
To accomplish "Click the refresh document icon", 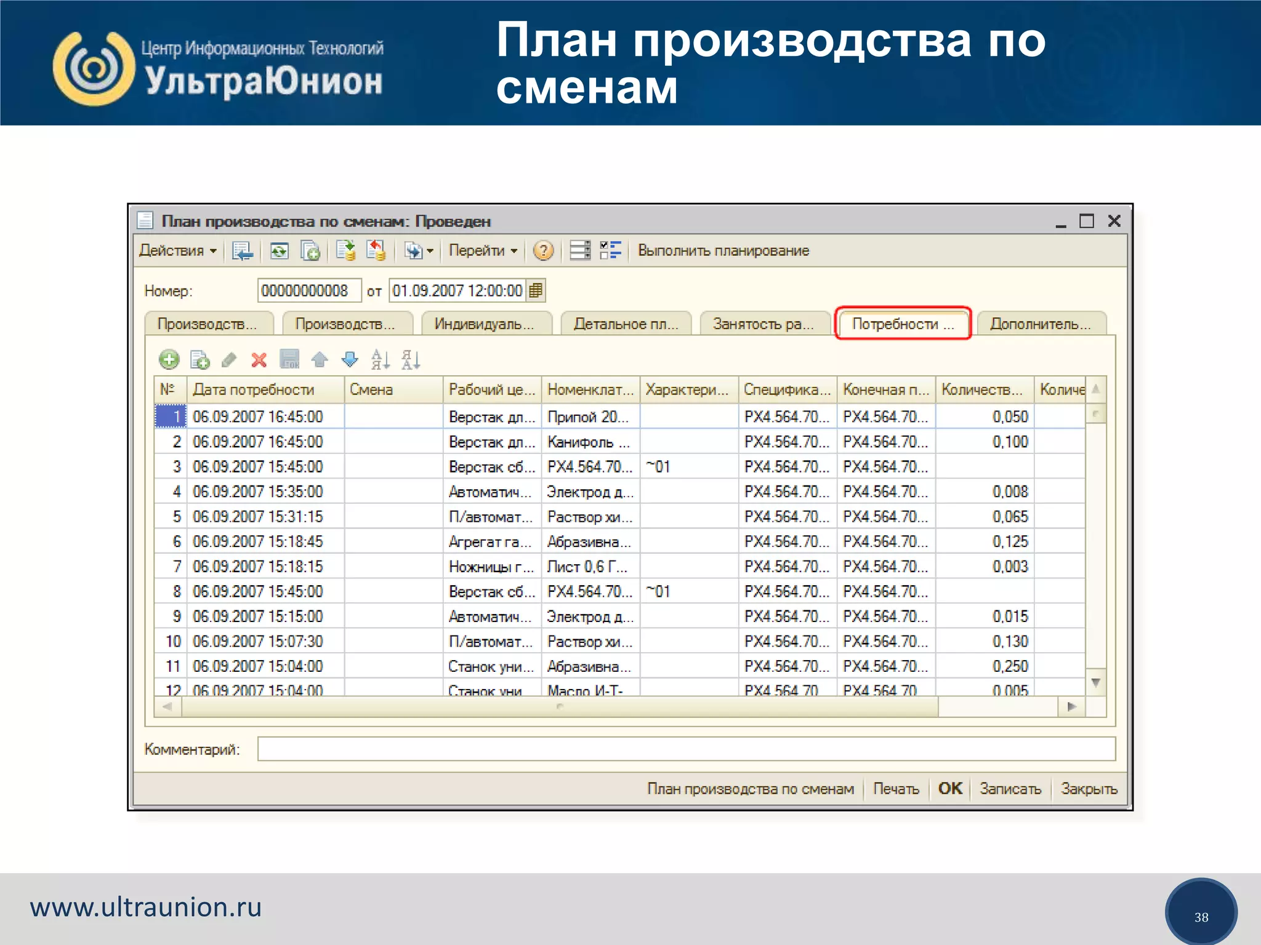I will tap(279, 250).
